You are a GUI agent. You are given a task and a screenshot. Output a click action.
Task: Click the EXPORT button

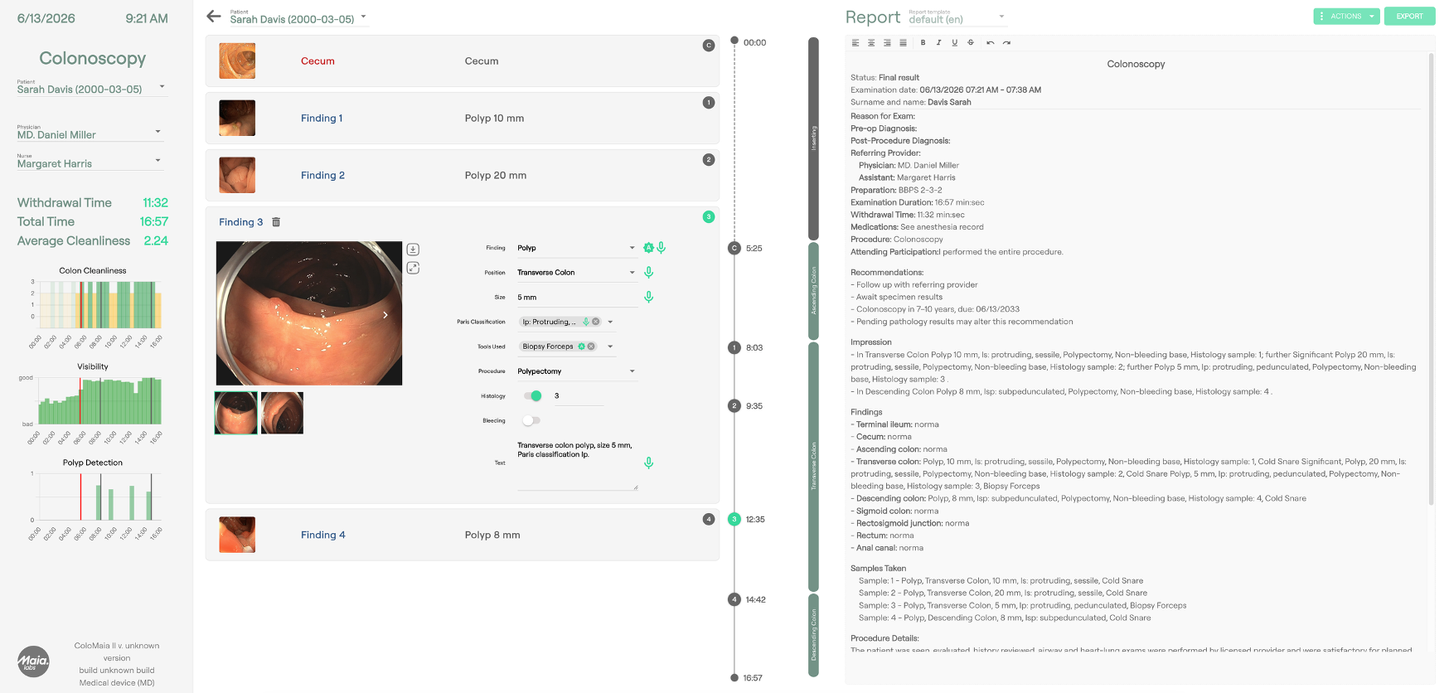(x=1409, y=16)
